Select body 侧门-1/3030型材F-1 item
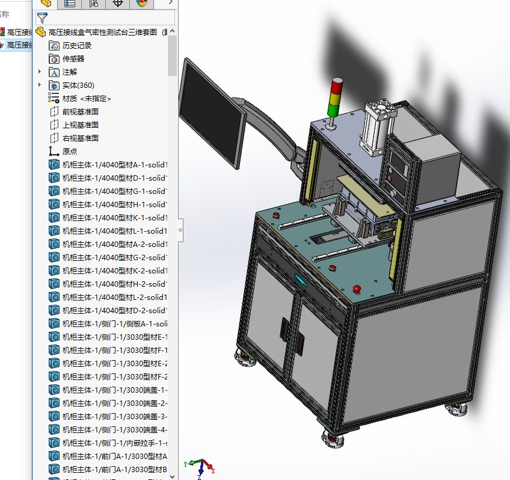This screenshot has height=480, width=510. pyautogui.click(x=108, y=351)
